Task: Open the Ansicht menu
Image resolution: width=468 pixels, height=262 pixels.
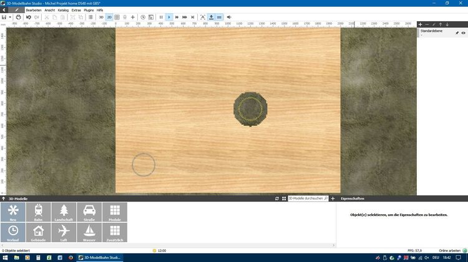Action: (49, 10)
